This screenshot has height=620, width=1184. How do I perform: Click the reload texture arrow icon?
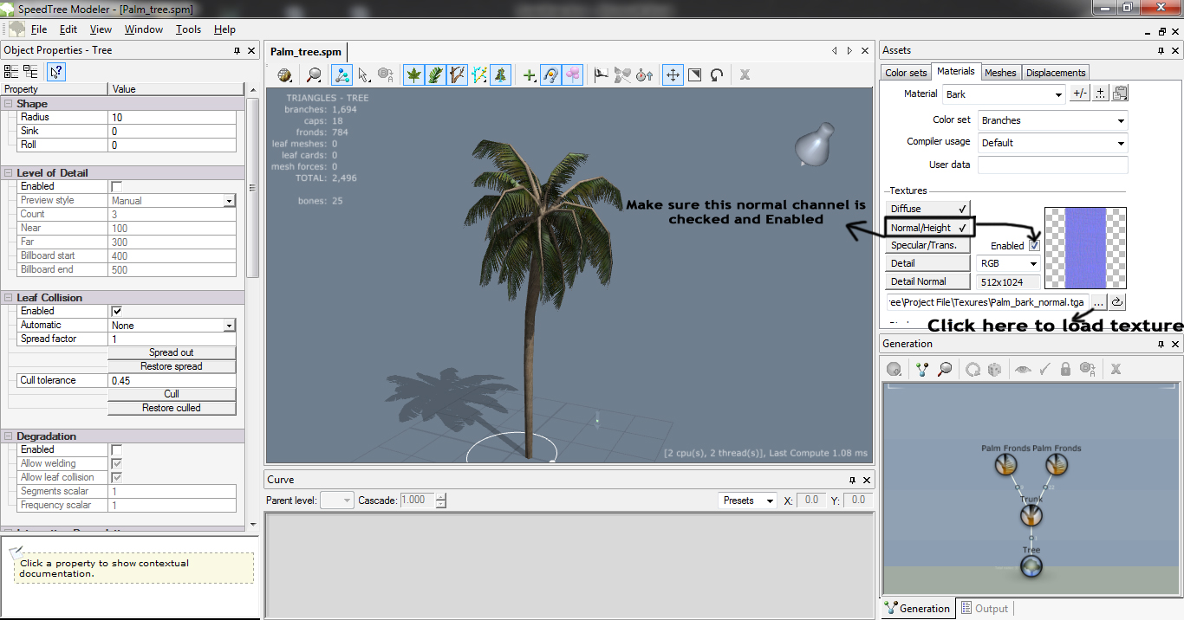[x=1117, y=302]
